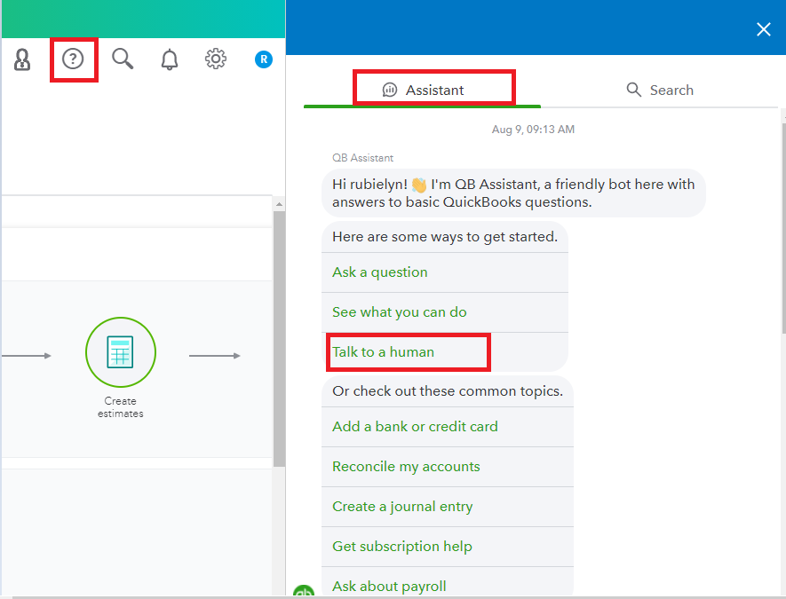Open the search magnifying glass icon
The height and width of the screenshot is (599, 786).
coord(123,59)
